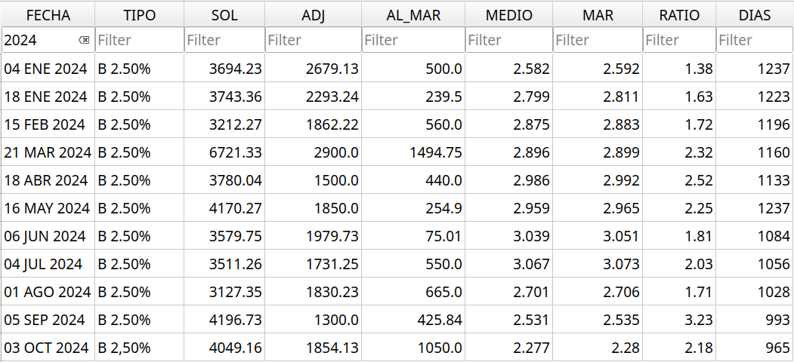Click the MAR column header
794x362 pixels.
[x=598, y=15]
